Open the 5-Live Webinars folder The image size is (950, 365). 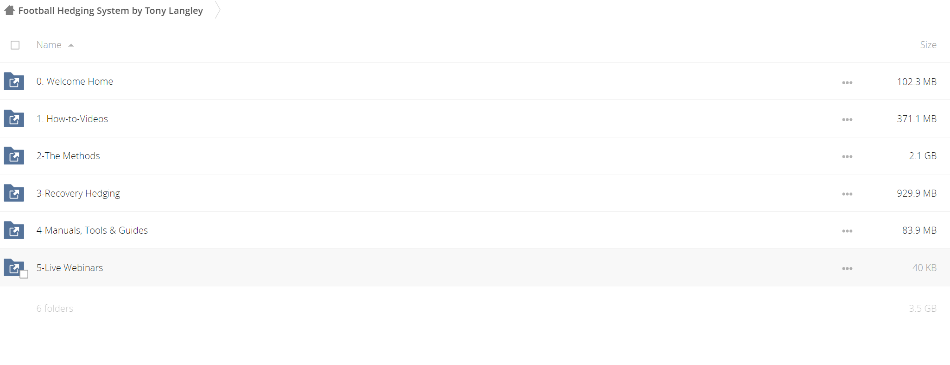click(70, 268)
